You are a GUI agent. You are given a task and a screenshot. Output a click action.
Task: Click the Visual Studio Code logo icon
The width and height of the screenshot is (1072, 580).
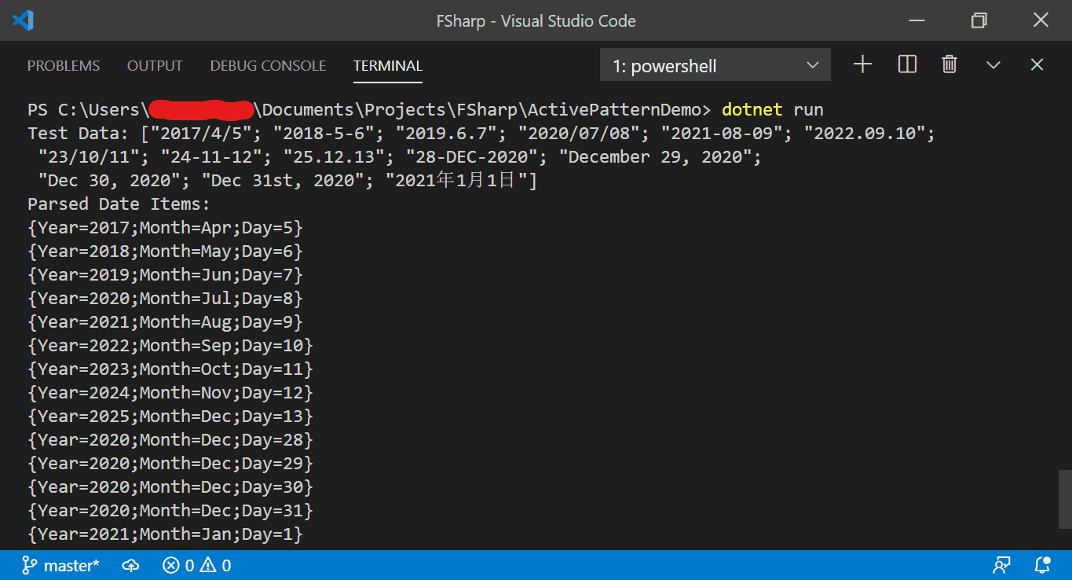(x=23, y=20)
